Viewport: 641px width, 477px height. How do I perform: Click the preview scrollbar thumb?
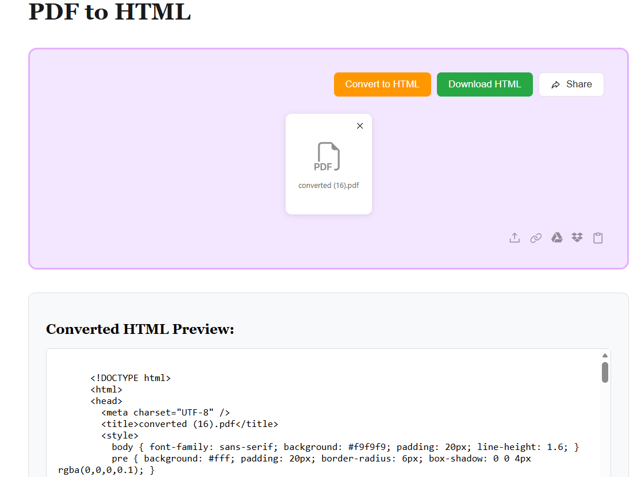pyautogui.click(x=605, y=372)
